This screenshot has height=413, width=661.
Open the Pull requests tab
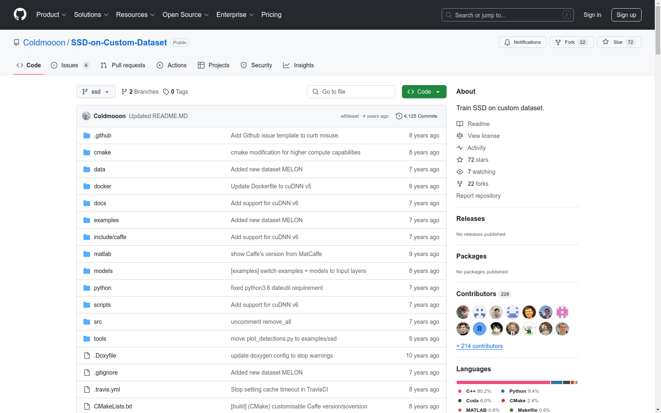pyautogui.click(x=123, y=65)
